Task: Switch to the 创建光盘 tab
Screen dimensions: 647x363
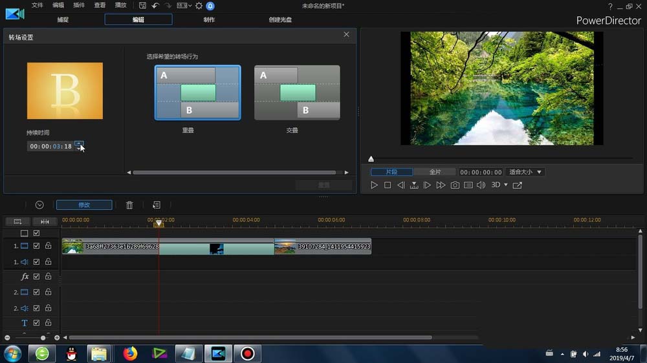Action: point(280,19)
